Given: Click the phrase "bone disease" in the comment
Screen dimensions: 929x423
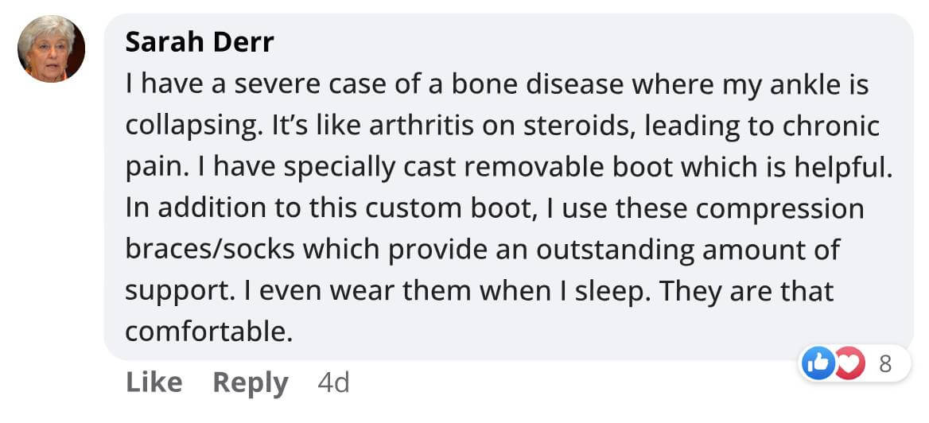Looking at the screenshot, I should point(538,85).
